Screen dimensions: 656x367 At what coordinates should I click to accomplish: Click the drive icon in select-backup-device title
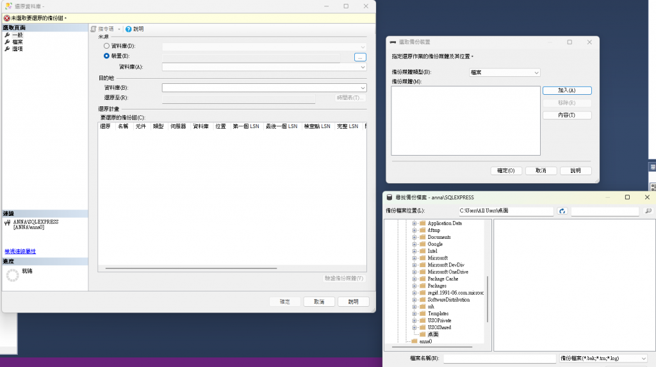pyautogui.click(x=393, y=42)
